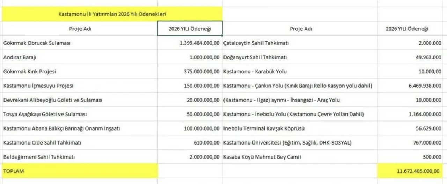Select the Doğanyurt Sahil Tahkimatı cell
This screenshot has width=447, height=184.
(x=255, y=57)
